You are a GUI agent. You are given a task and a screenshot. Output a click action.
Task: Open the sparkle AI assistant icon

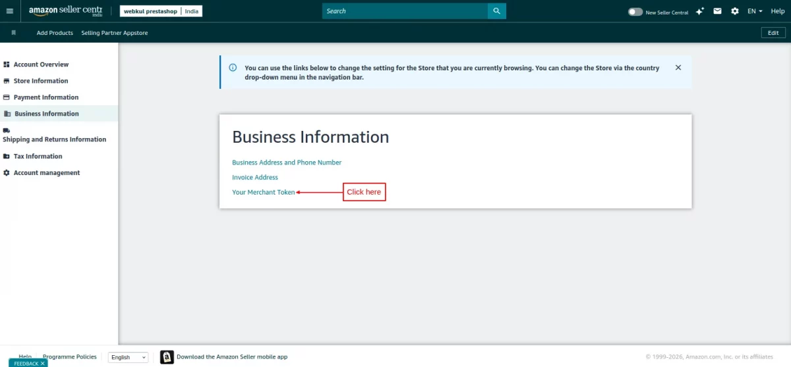[x=700, y=11]
